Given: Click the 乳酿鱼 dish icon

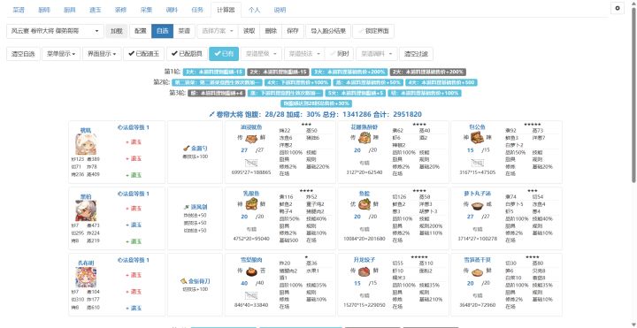Looking at the screenshot, I should click(251, 204).
